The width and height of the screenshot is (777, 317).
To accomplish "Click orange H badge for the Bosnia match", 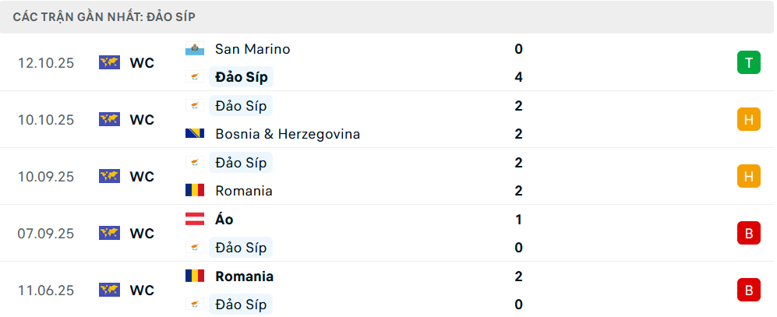I will click(x=748, y=120).
